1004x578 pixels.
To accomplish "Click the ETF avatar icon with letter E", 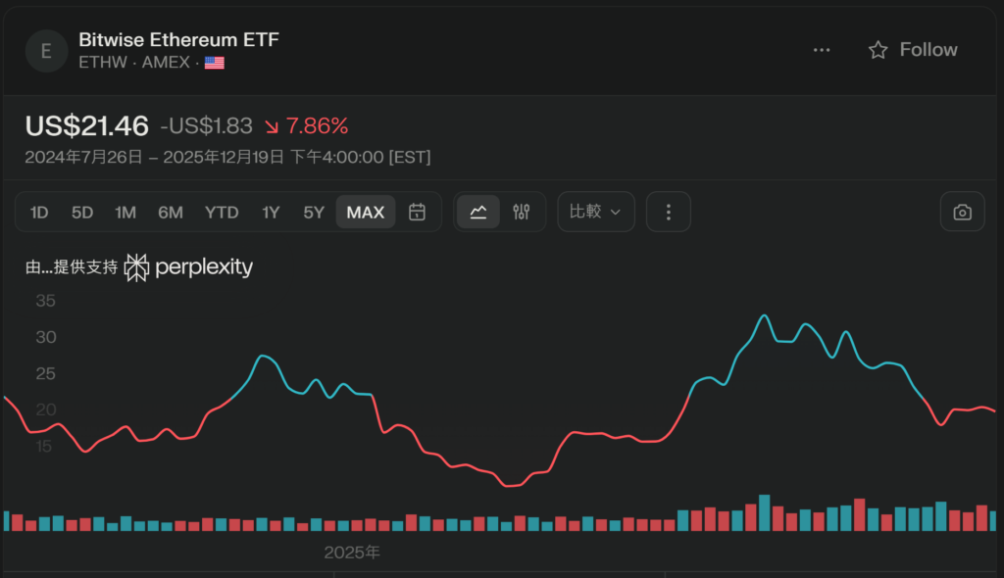I will coord(46,51).
